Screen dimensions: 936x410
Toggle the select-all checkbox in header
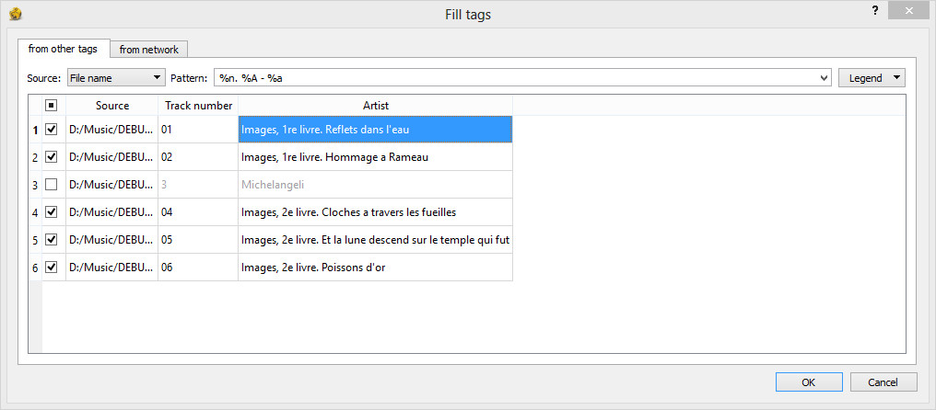tap(52, 106)
